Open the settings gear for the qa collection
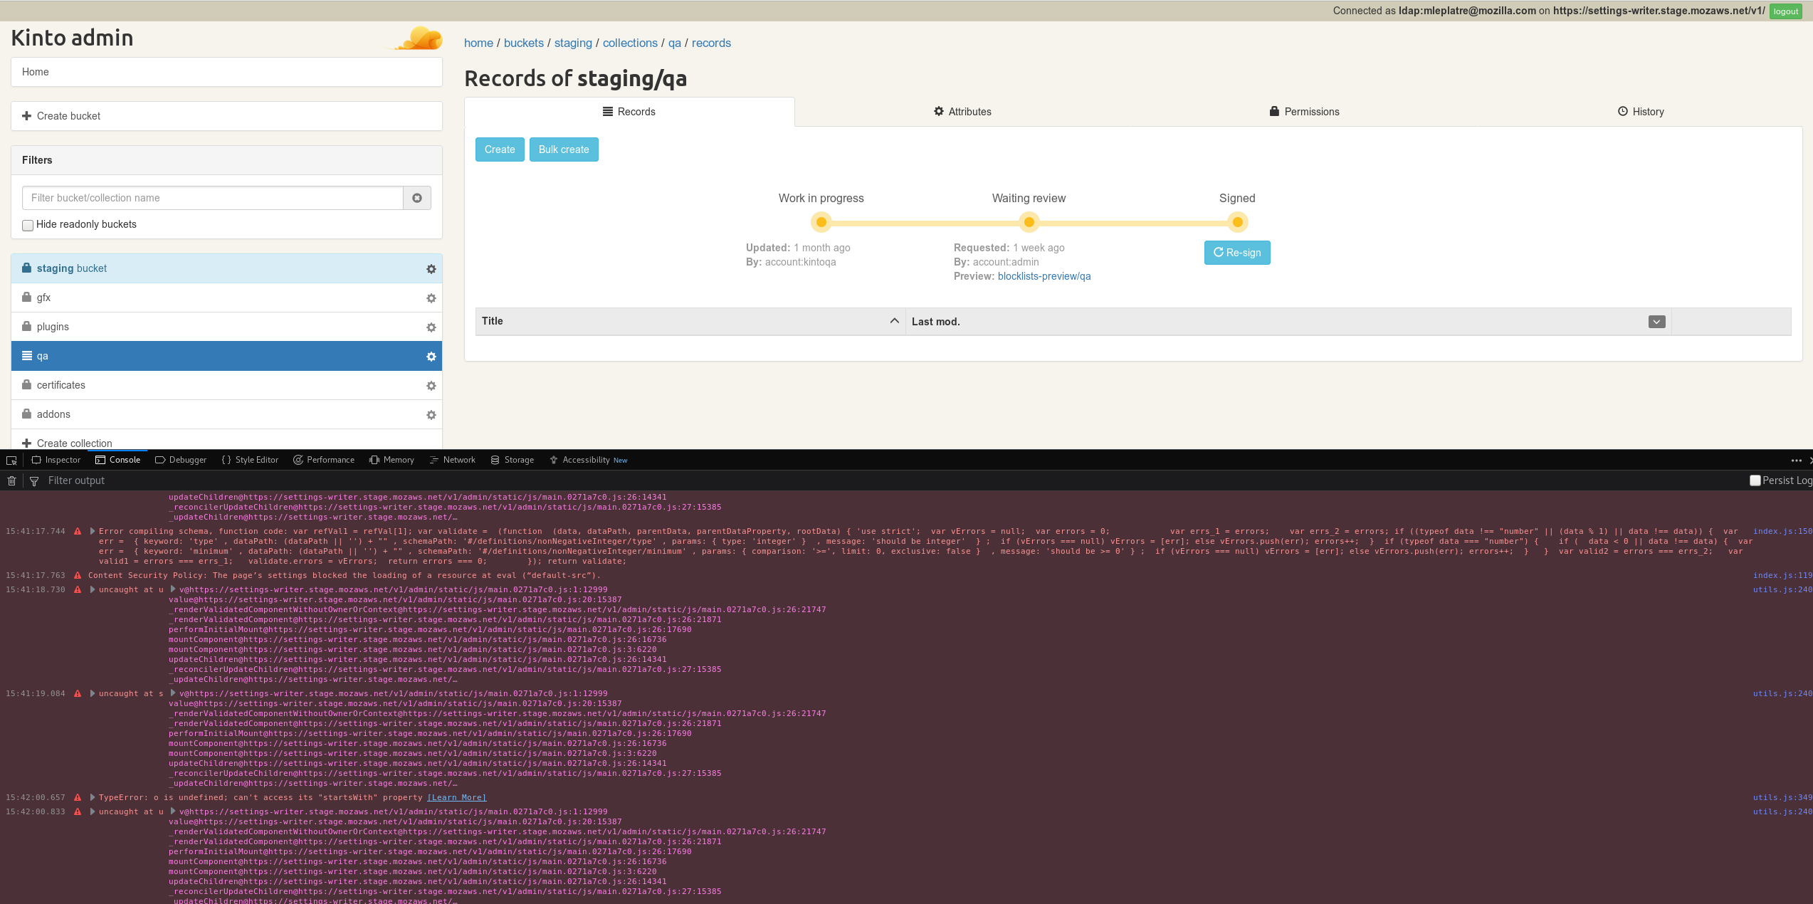The image size is (1813, 904). pos(431,356)
